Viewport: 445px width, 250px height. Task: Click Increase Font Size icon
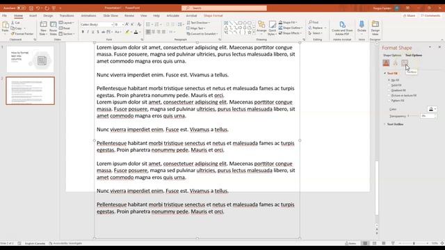pyautogui.click(x=127, y=25)
